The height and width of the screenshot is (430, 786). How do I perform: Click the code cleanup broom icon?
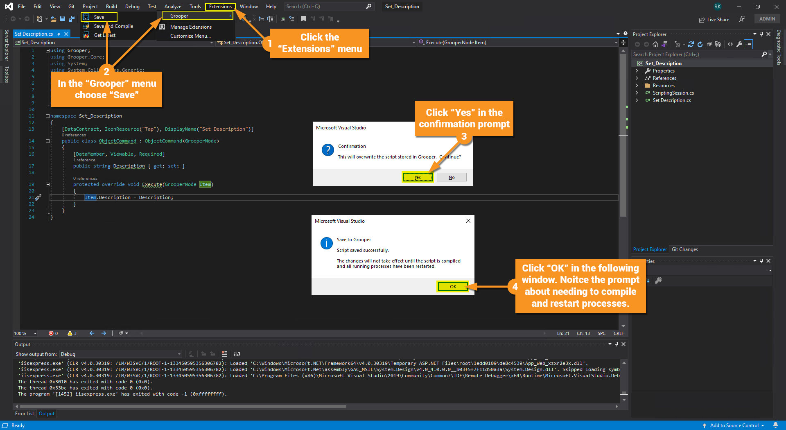pos(121,333)
